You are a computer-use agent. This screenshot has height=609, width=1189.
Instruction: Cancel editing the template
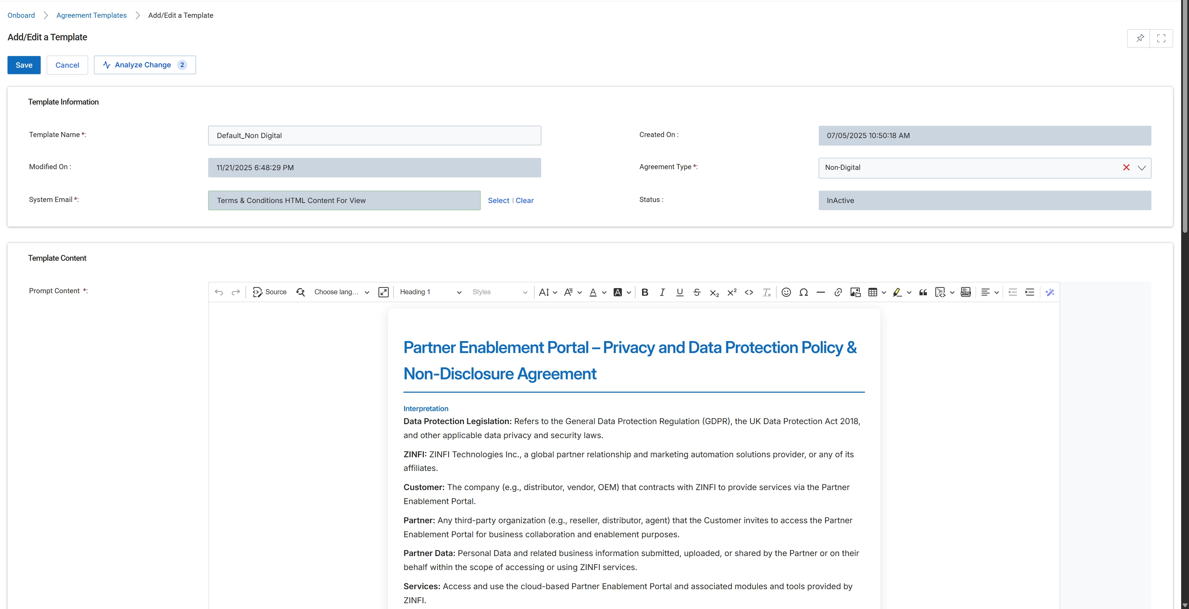click(67, 65)
